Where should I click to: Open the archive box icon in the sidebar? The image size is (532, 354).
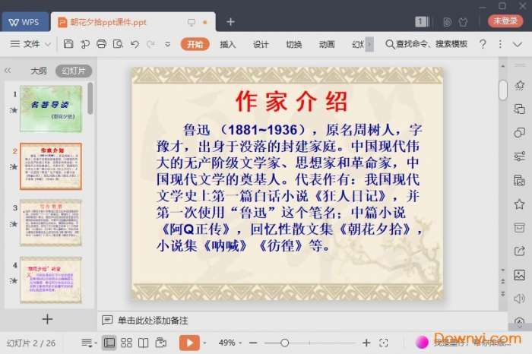pyautogui.click(x=519, y=228)
